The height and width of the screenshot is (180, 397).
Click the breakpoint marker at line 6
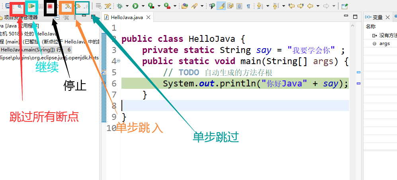coord(103,83)
